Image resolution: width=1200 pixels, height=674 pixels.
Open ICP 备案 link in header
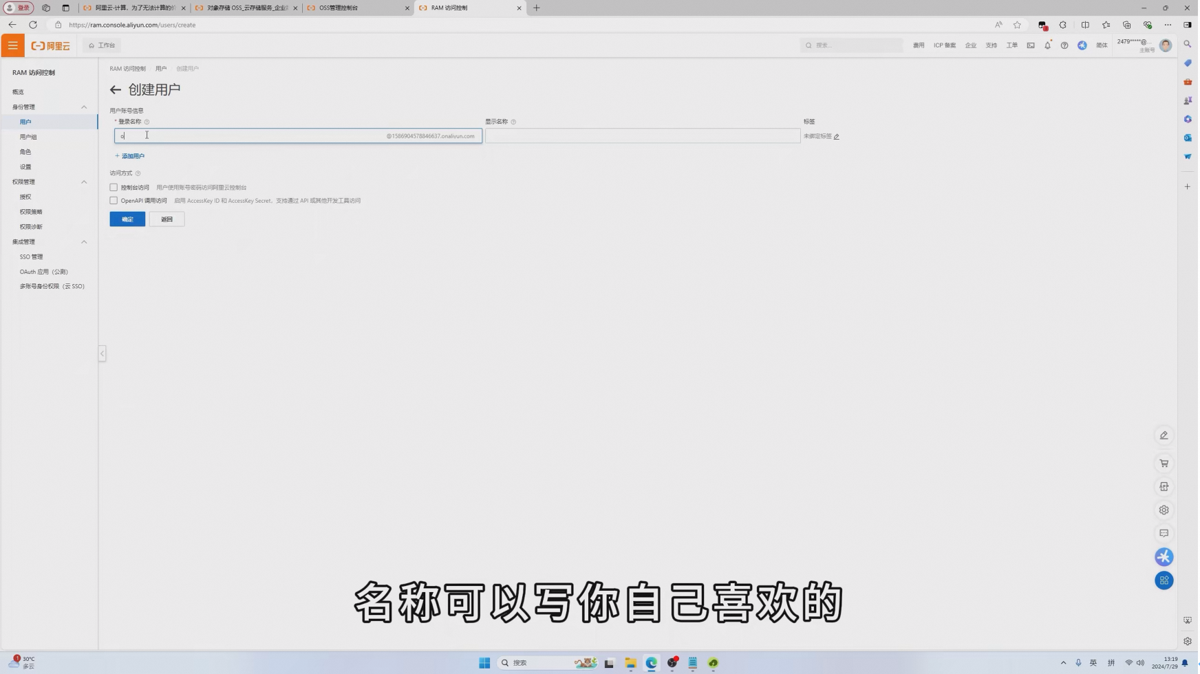click(945, 45)
